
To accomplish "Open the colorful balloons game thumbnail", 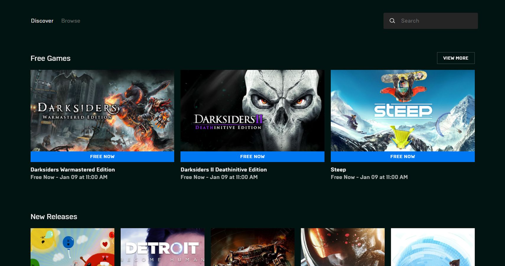I will pyautogui.click(x=72, y=247).
